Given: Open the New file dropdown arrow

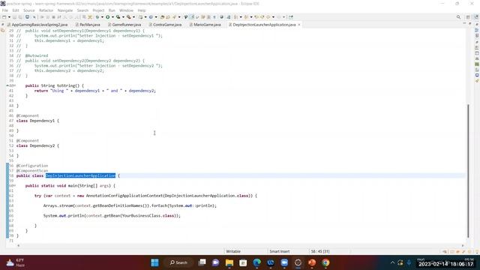Looking at the screenshot, I should coord(9,17).
